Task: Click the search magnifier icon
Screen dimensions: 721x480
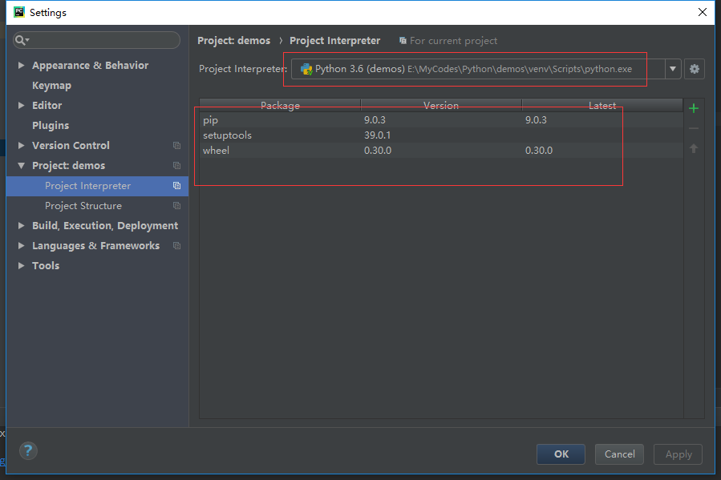Action: coord(21,40)
